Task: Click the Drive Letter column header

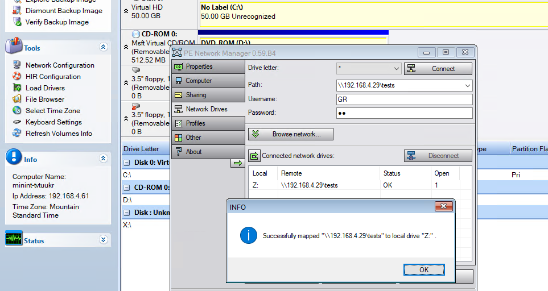Action: [x=141, y=149]
